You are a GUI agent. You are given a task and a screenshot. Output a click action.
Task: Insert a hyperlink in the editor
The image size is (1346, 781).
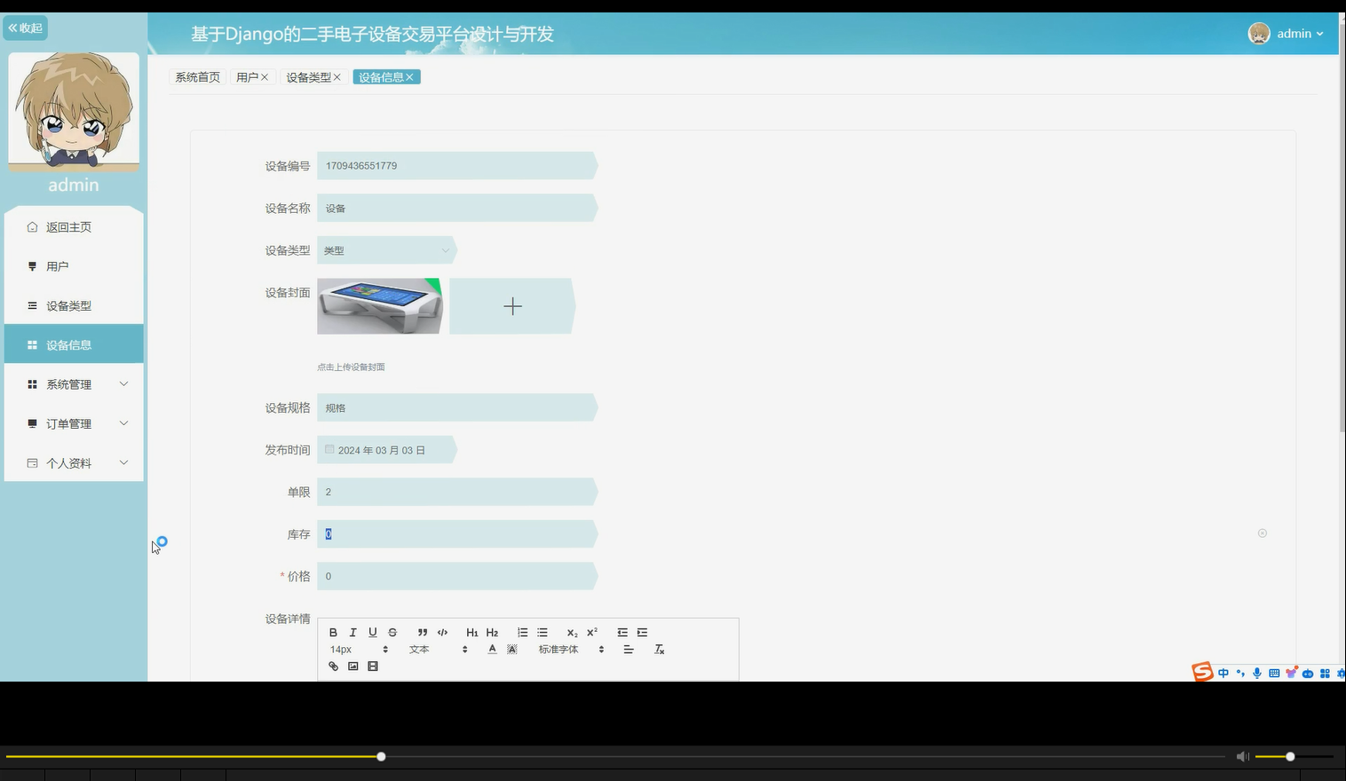coord(333,667)
